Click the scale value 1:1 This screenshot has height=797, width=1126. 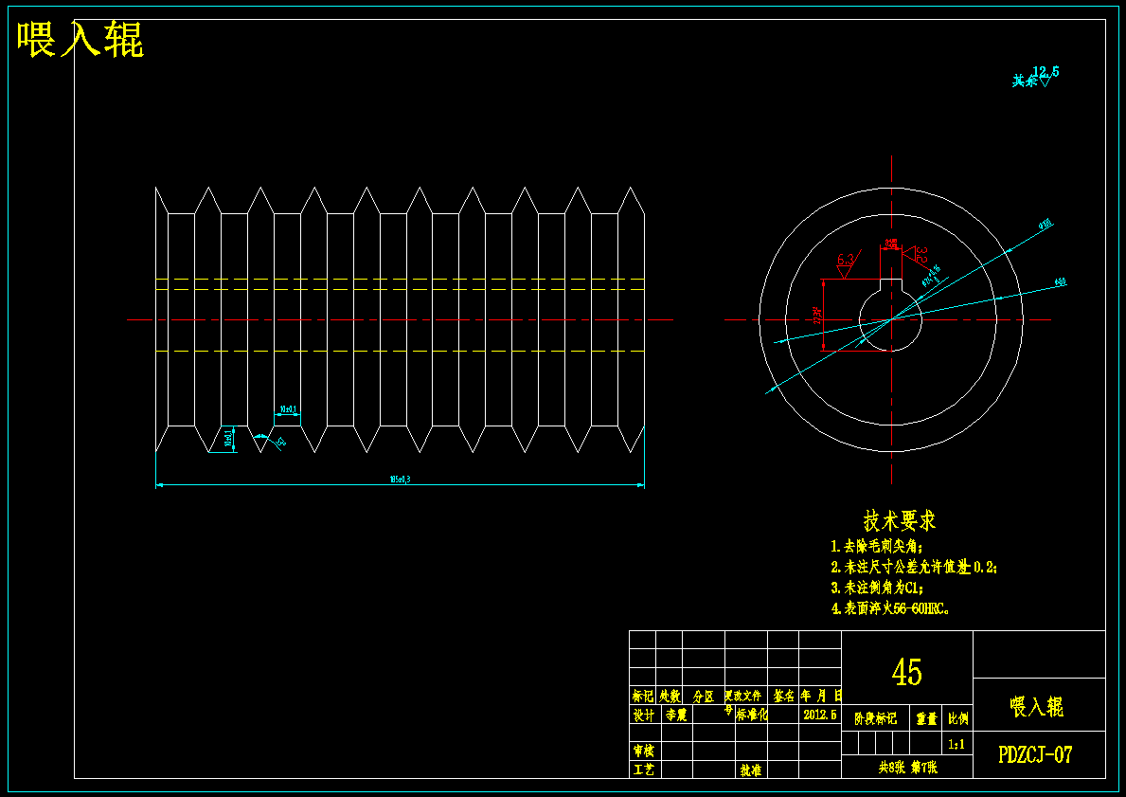956,745
